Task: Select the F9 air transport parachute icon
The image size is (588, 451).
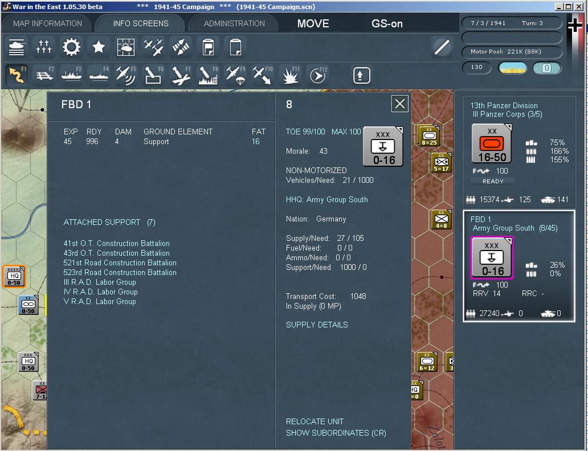Action: point(236,75)
